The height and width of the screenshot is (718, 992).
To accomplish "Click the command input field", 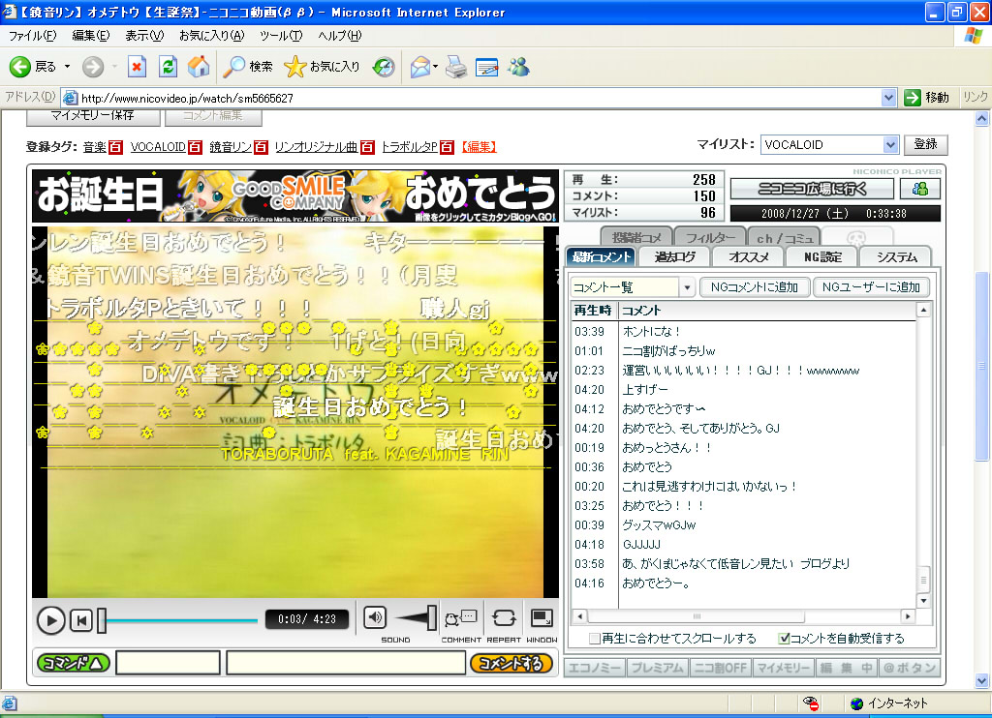I will [x=168, y=663].
